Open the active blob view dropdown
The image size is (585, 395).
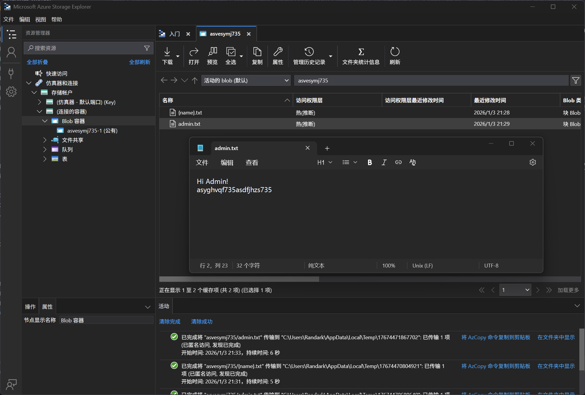(x=246, y=80)
